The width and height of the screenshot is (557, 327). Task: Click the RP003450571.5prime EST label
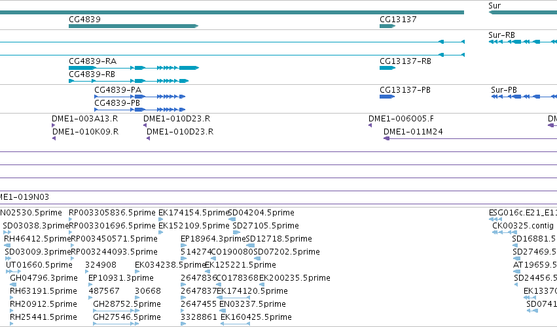point(115,239)
